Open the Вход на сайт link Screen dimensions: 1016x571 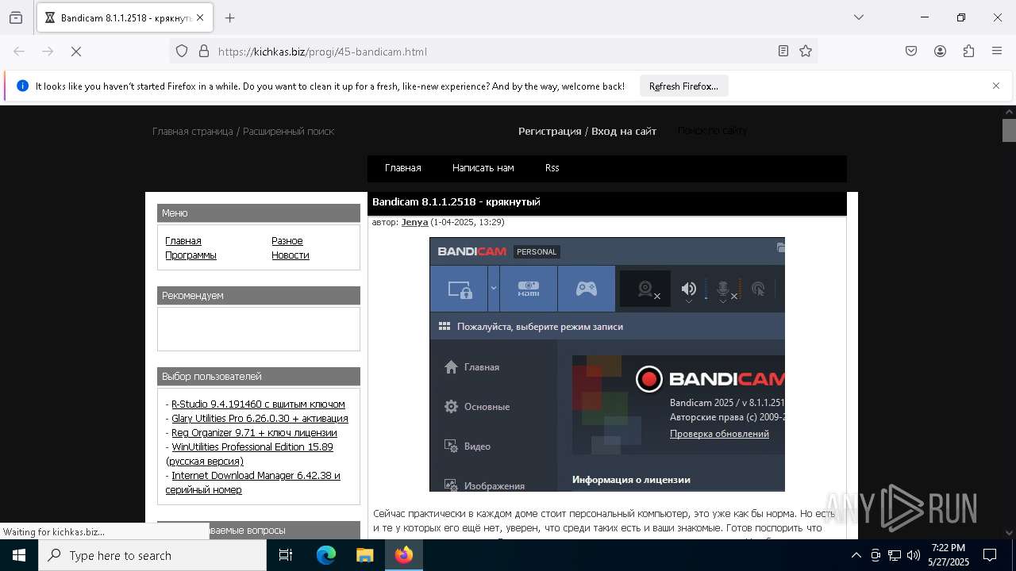624,131
